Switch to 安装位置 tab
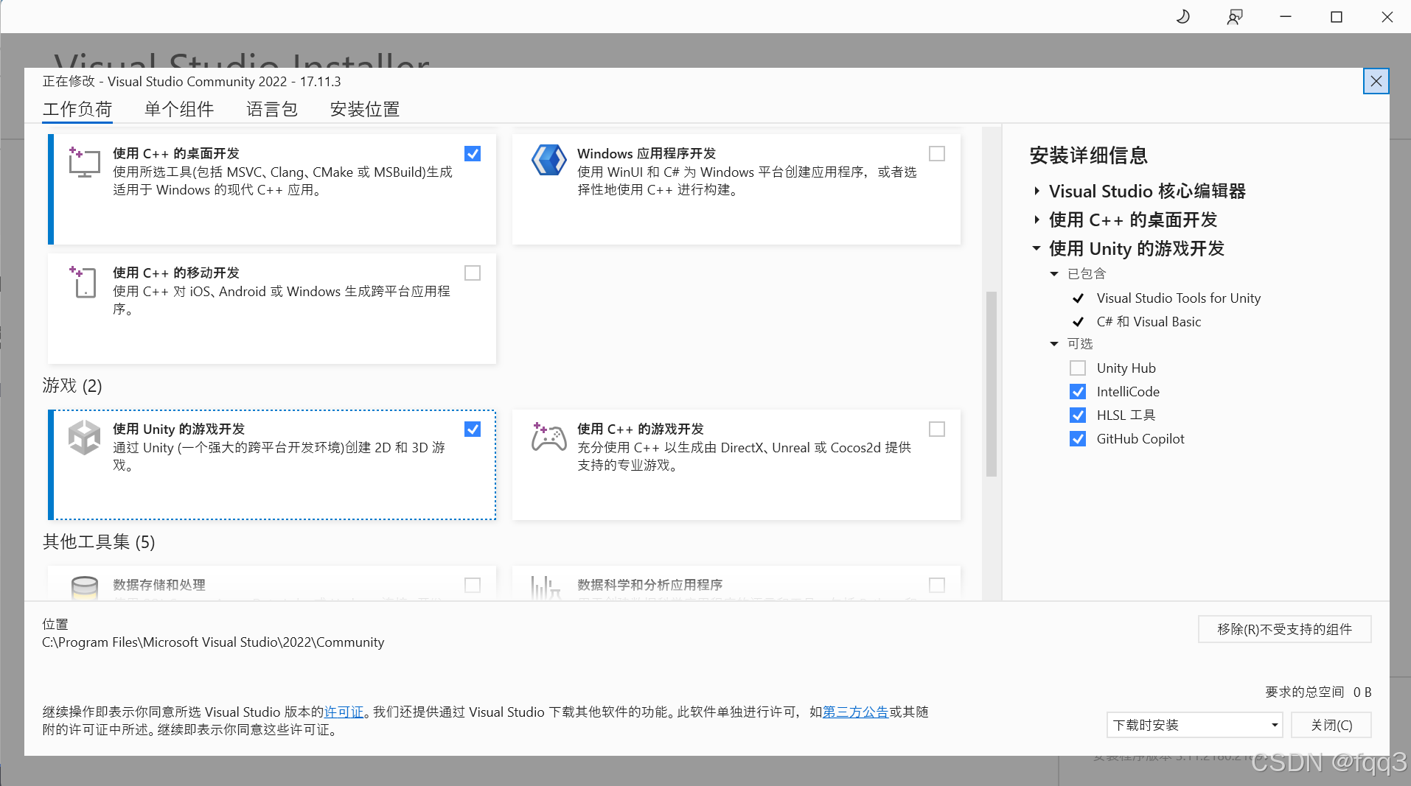The image size is (1411, 786). 365,109
